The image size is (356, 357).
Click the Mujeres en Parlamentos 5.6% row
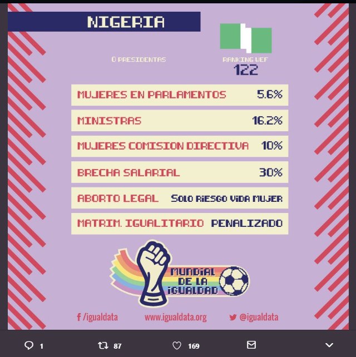pyautogui.click(x=179, y=95)
